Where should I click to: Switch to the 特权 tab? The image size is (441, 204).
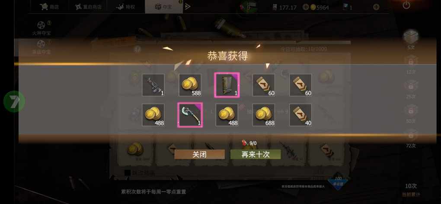pyautogui.click(x=126, y=7)
